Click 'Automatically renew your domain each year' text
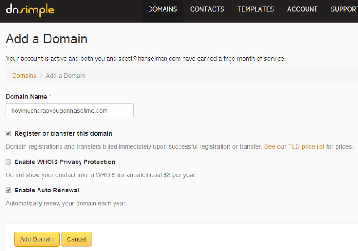Image resolution: width=358 pixels, height=251 pixels. 66,203
